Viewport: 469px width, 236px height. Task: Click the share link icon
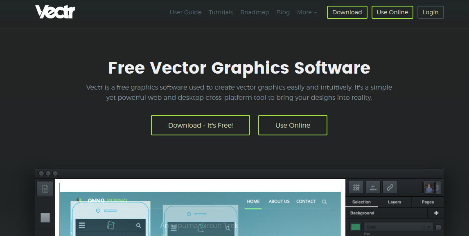[390, 187]
